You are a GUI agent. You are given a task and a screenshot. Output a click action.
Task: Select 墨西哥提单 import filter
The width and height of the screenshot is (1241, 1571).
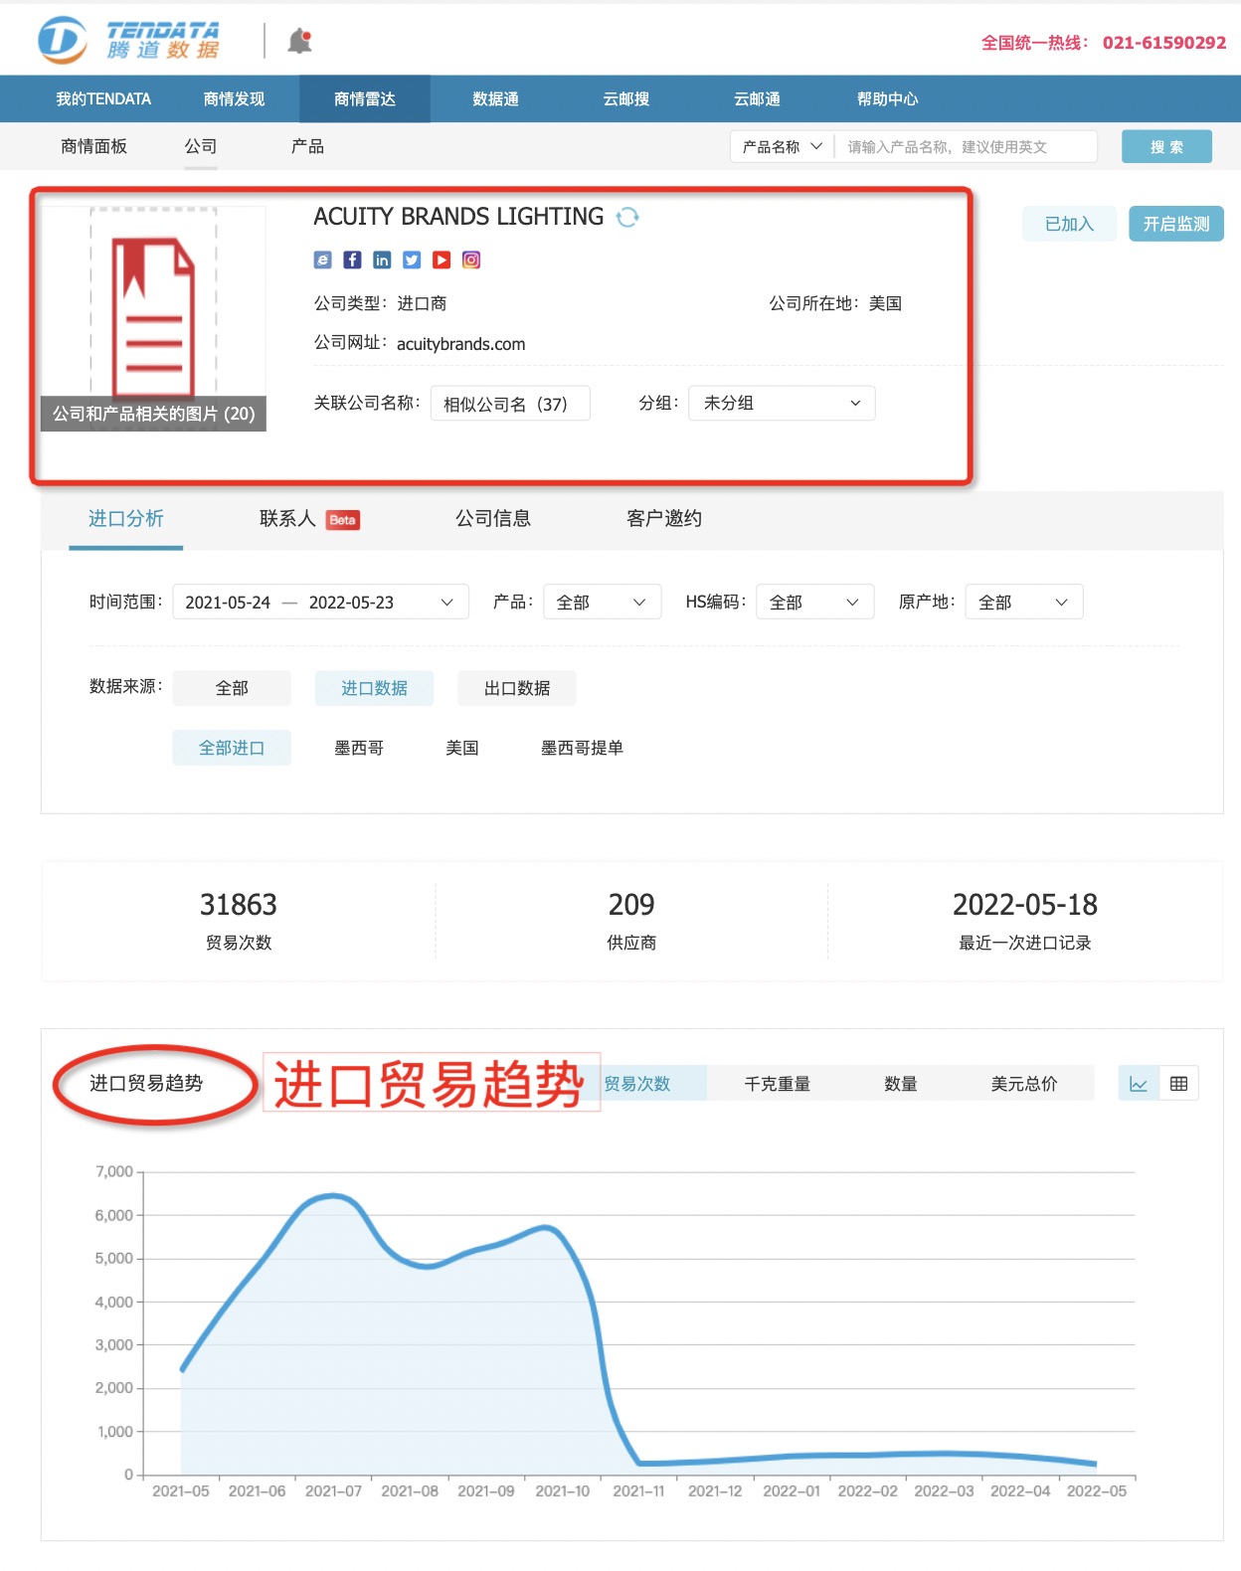pos(582,748)
